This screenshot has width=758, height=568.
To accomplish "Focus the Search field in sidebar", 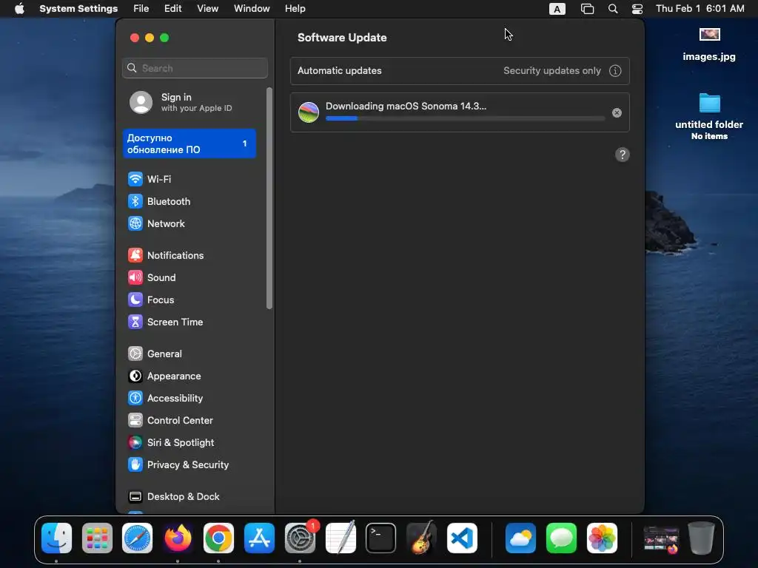I will click(x=195, y=68).
